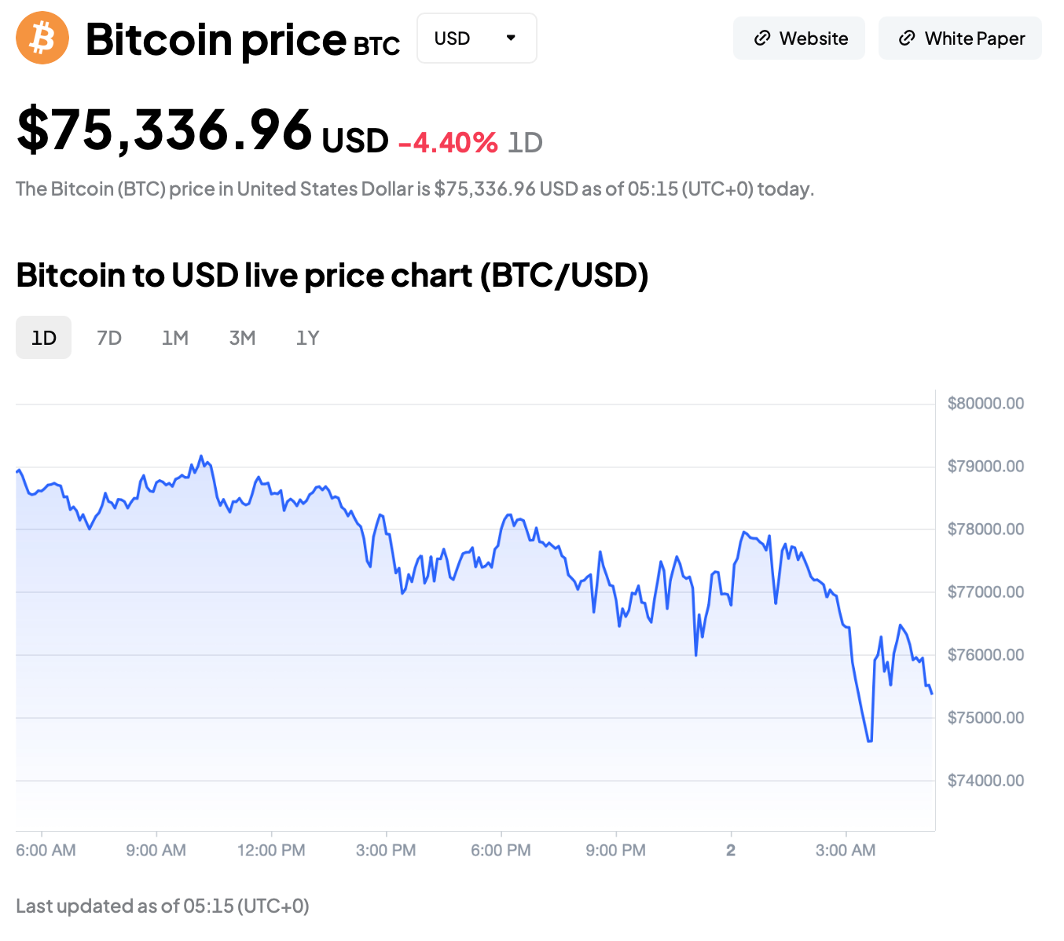The height and width of the screenshot is (941, 1064).
Task: Select the 1D chart range tab
Action: point(44,338)
